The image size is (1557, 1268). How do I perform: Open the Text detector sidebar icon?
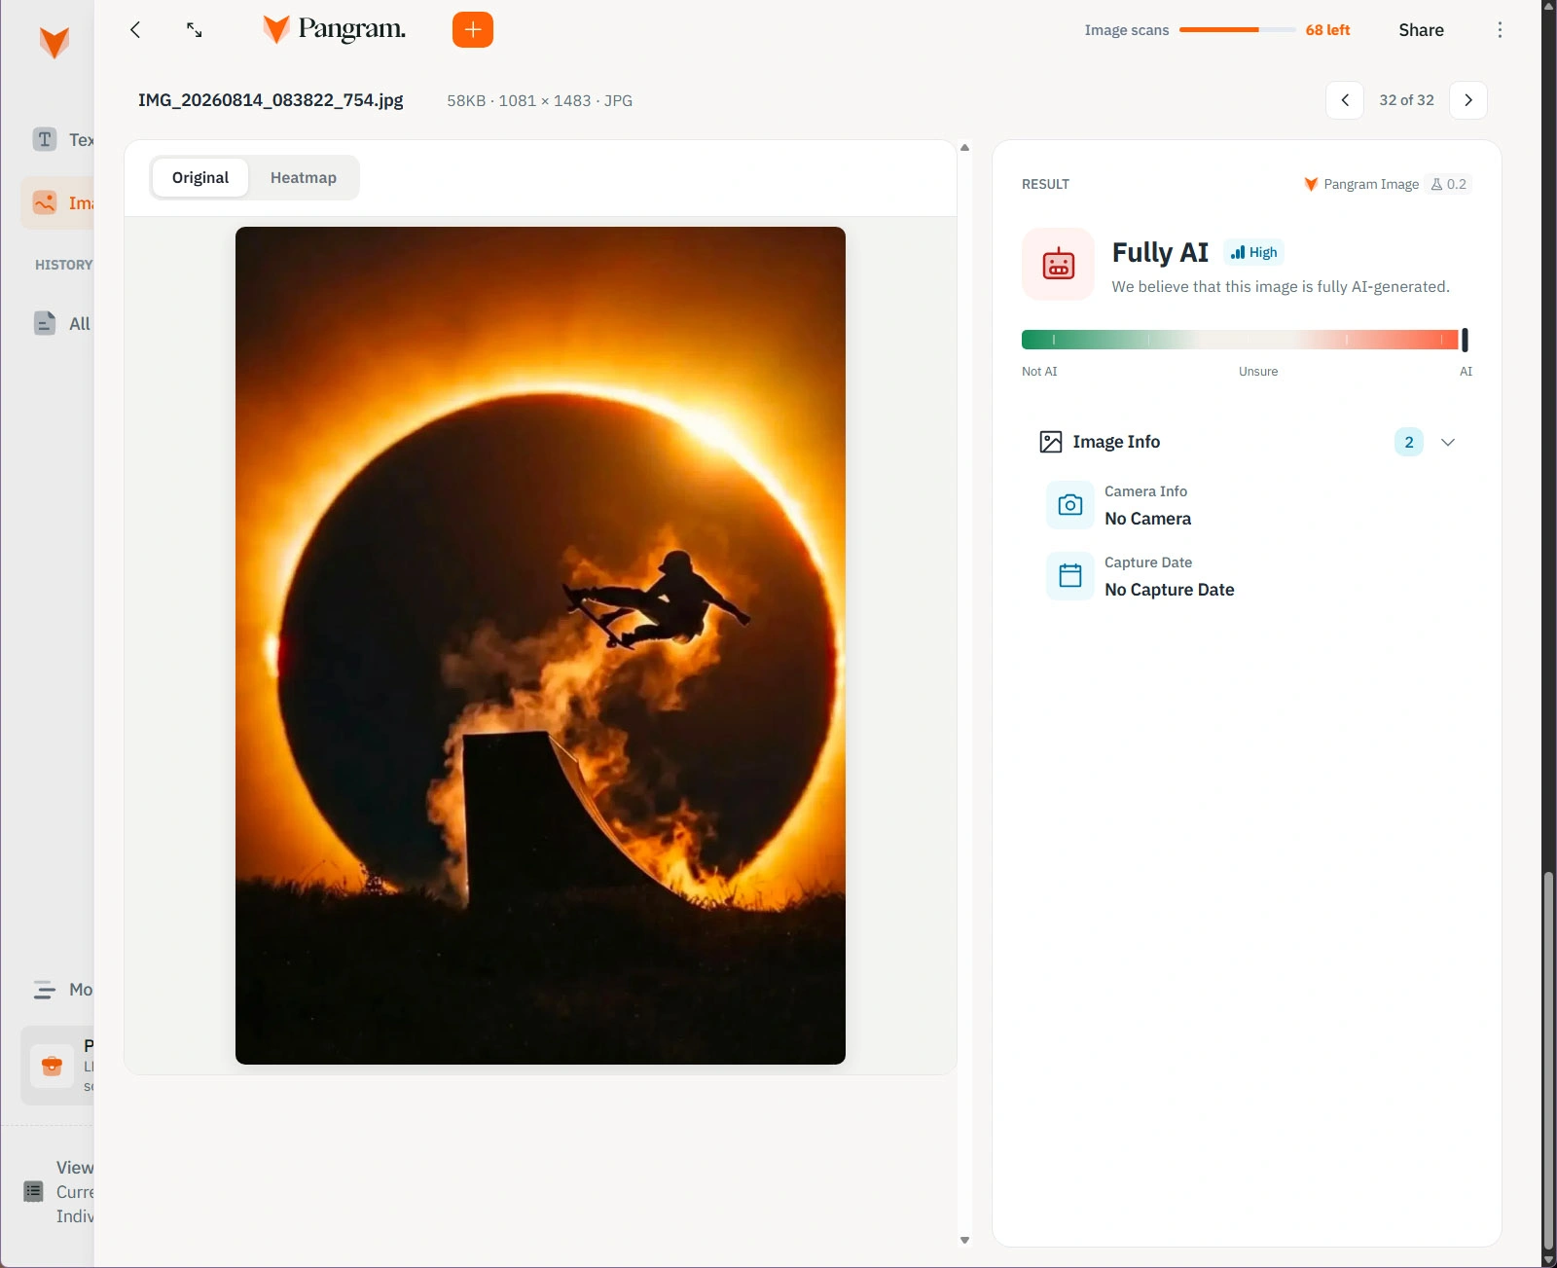click(x=45, y=139)
